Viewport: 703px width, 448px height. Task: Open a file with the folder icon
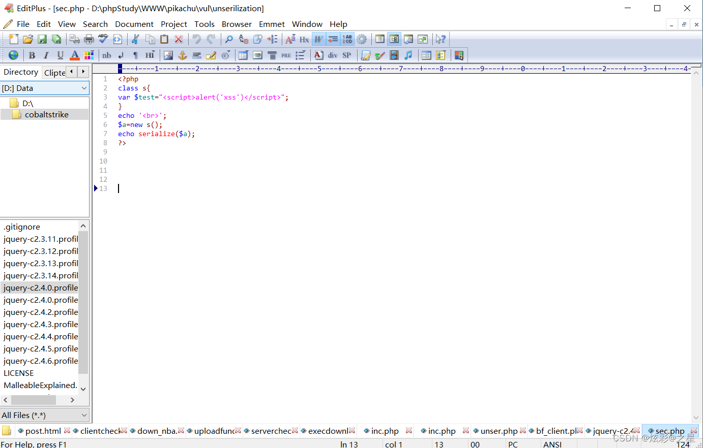pyautogui.click(x=28, y=39)
